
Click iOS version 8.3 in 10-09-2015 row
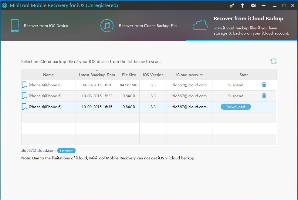[153, 107]
